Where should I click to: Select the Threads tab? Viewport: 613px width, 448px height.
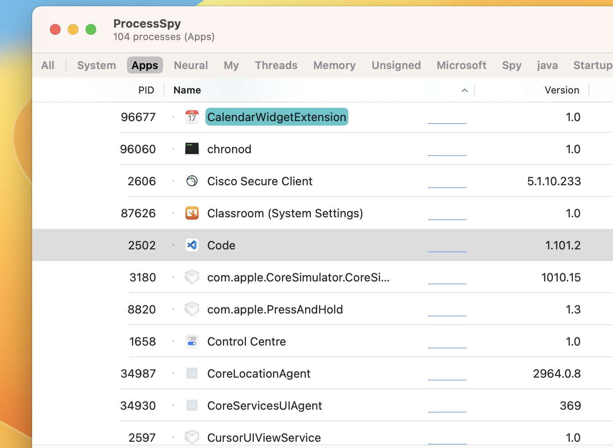point(276,65)
